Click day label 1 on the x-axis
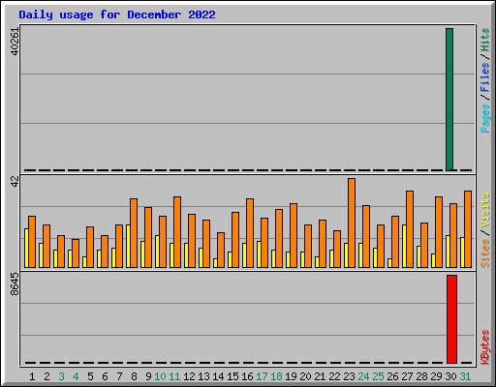496x387 pixels. 32,376
